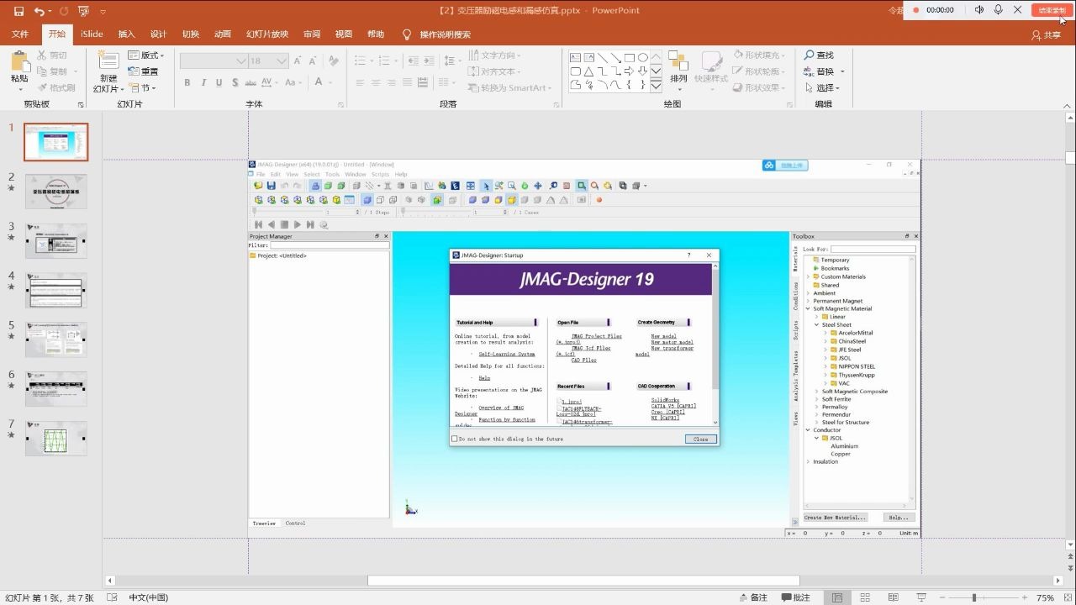Open the Section (节) dropdown

pyautogui.click(x=143, y=87)
